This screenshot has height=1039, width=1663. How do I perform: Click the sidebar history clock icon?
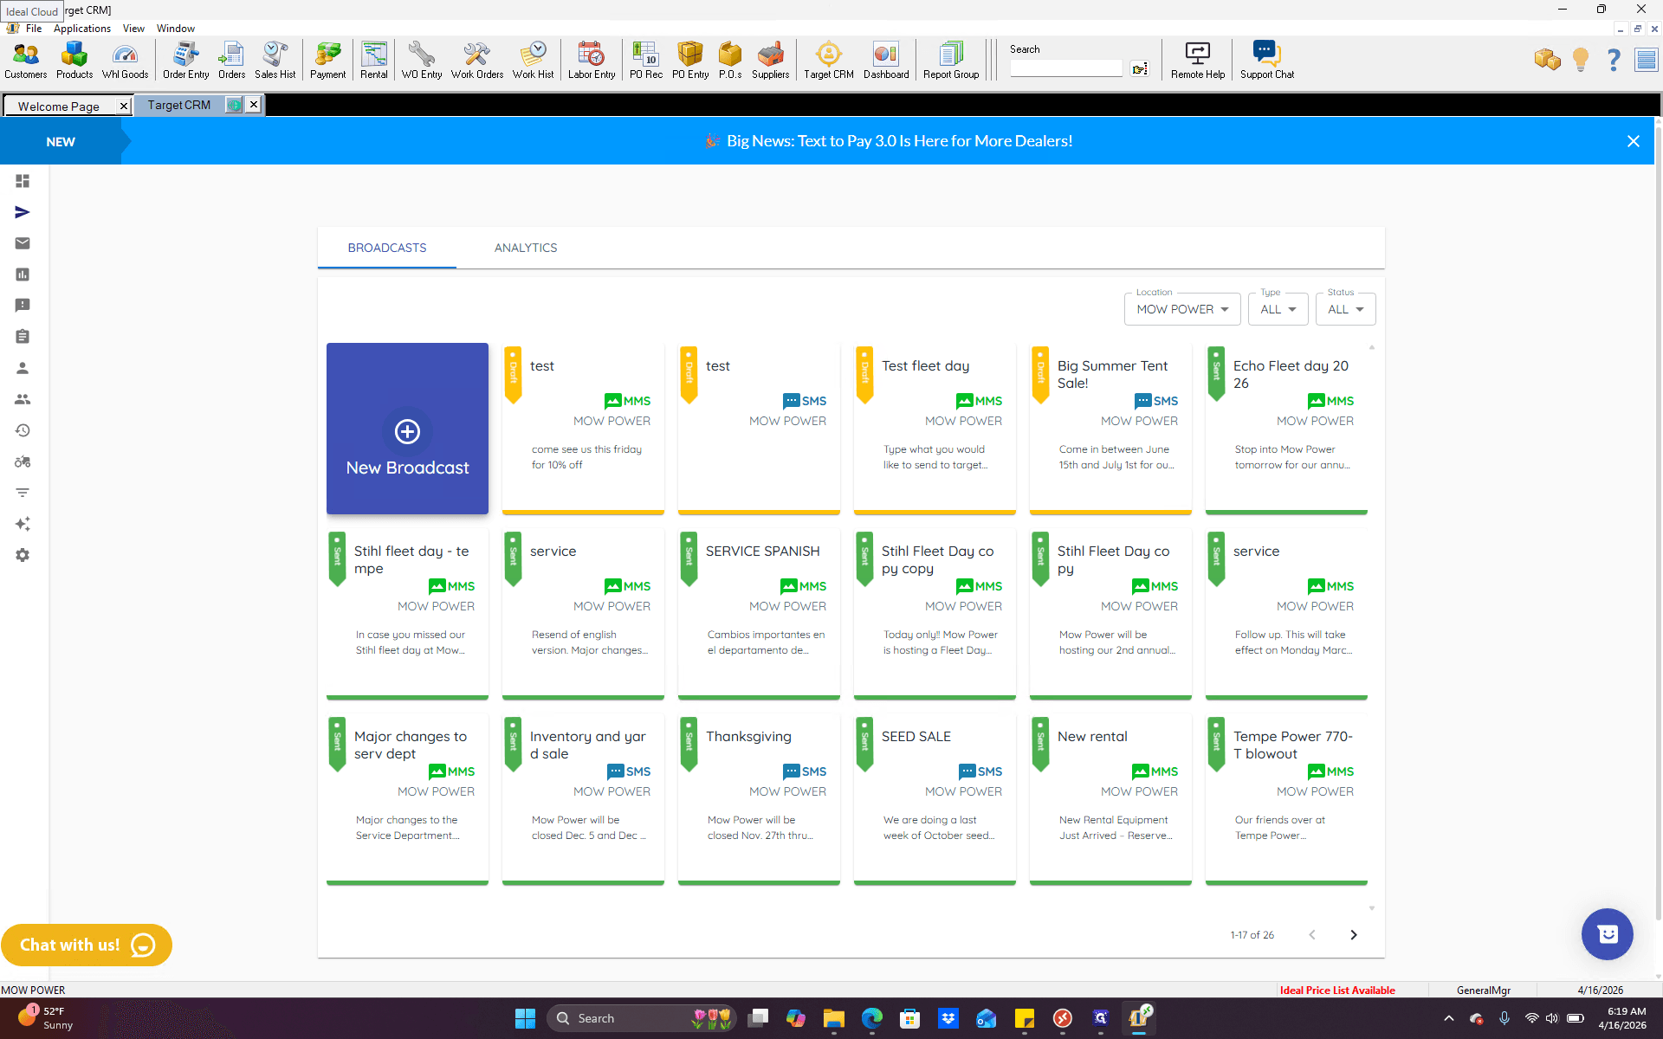point(23,430)
